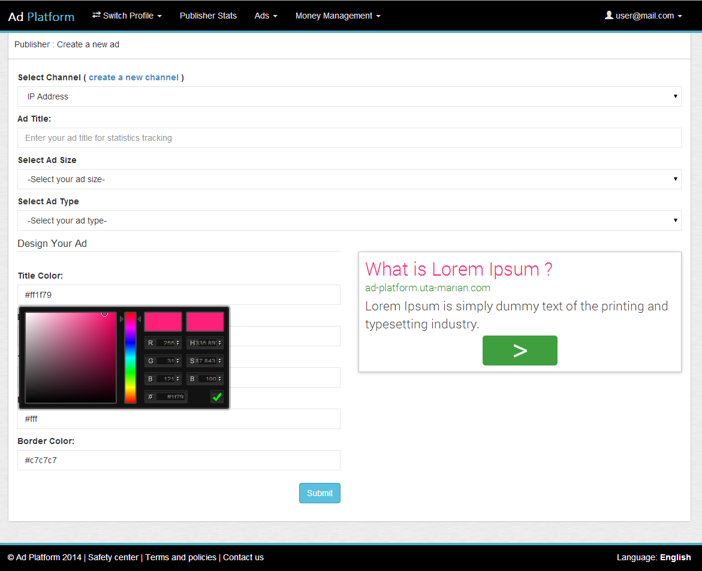This screenshot has height=571, width=702.
Task: Open the Select Channel dropdown showing IP Address
Action: coord(350,96)
